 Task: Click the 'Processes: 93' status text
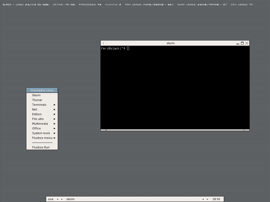(x=90, y=4)
